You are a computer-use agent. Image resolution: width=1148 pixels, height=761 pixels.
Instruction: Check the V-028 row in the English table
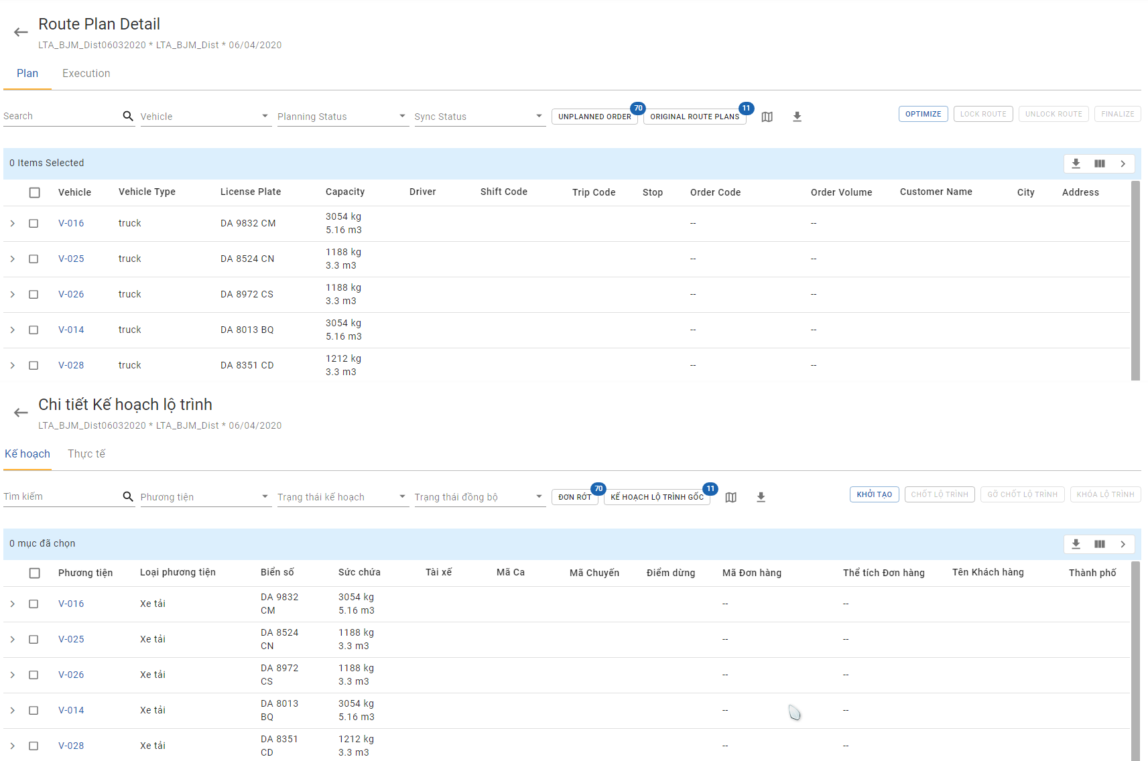[x=34, y=365]
